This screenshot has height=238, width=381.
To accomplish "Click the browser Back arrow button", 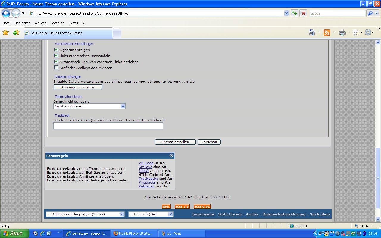I will point(6,13).
